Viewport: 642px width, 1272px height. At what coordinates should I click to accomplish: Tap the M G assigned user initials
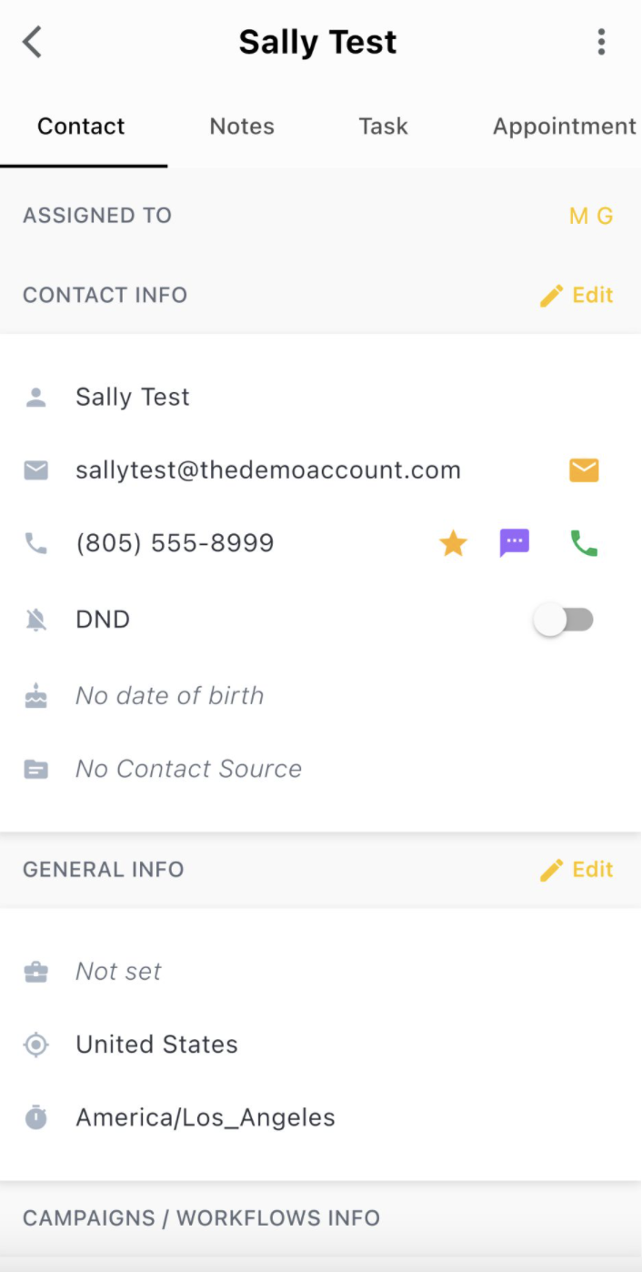[591, 216]
